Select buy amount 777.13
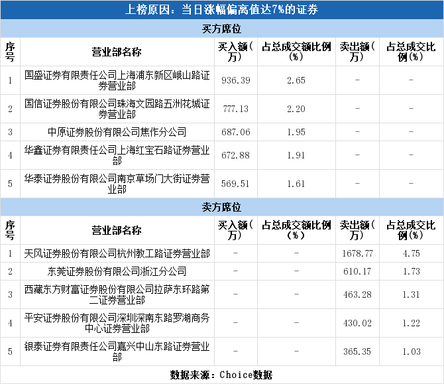 236,109
